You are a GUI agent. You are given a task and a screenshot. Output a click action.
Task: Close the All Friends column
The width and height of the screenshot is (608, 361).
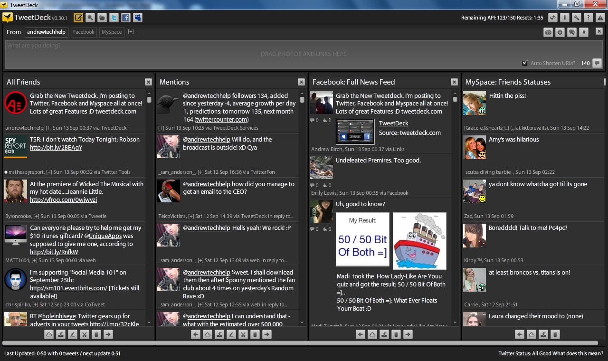[148, 82]
